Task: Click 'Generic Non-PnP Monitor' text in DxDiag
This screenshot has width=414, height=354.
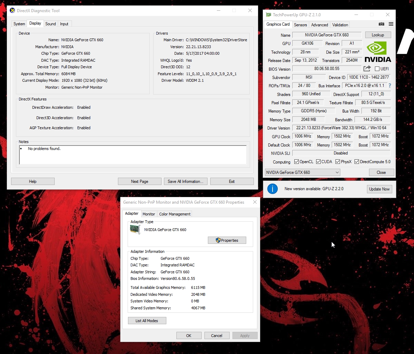Action: click(x=82, y=87)
